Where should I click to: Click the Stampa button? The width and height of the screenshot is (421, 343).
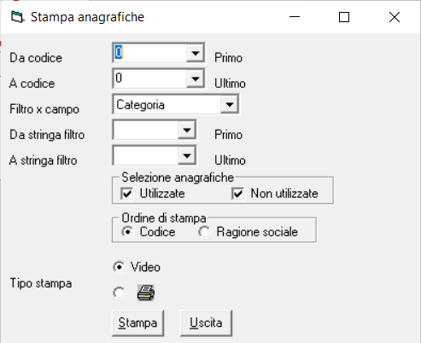click(x=137, y=323)
